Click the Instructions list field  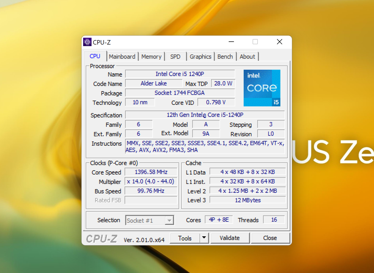pyautogui.click(x=205, y=146)
